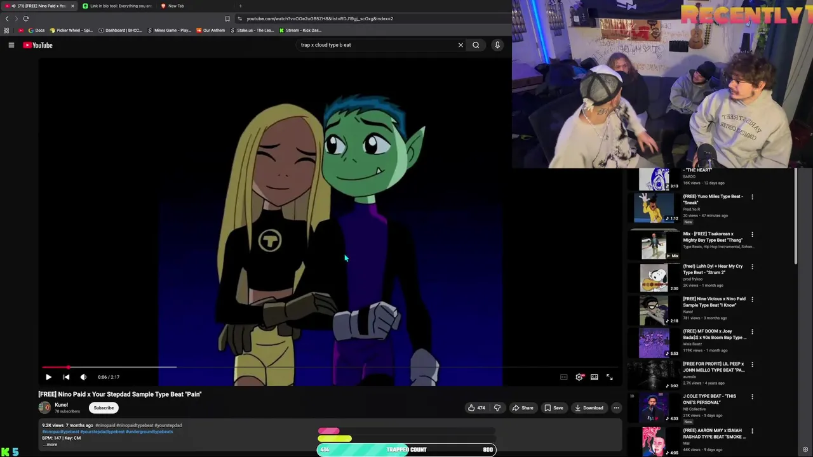Enter fullscreen mode in the player
The width and height of the screenshot is (813, 457).
click(x=609, y=377)
